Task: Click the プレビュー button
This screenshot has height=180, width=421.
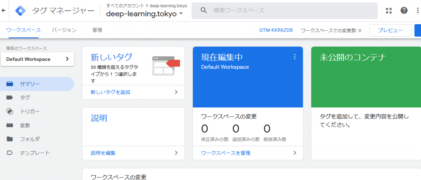Action: click(x=391, y=30)
